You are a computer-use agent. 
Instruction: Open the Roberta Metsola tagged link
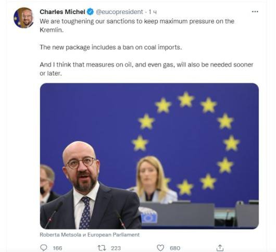tap(60, 235)
